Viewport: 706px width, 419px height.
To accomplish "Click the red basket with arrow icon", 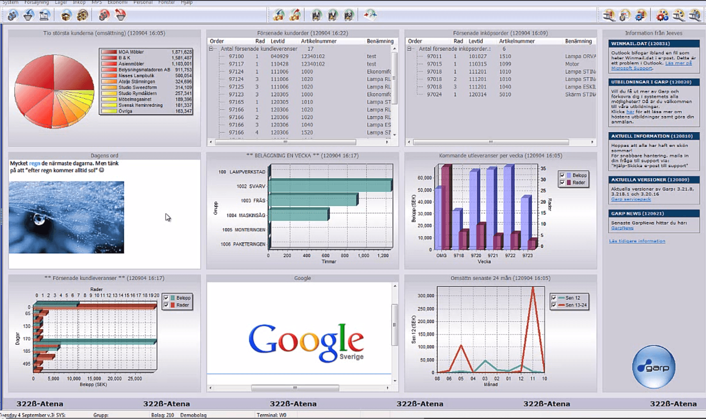I will tap(120, 15).
